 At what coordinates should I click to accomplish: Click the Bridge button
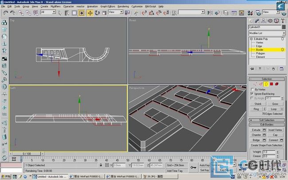click(256, 140)
